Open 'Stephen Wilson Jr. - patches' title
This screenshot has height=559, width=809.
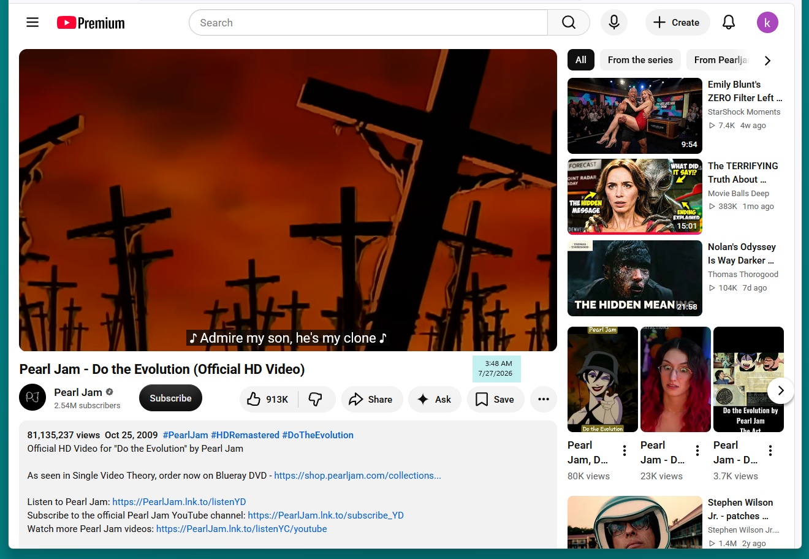click(x=740, y=509)
